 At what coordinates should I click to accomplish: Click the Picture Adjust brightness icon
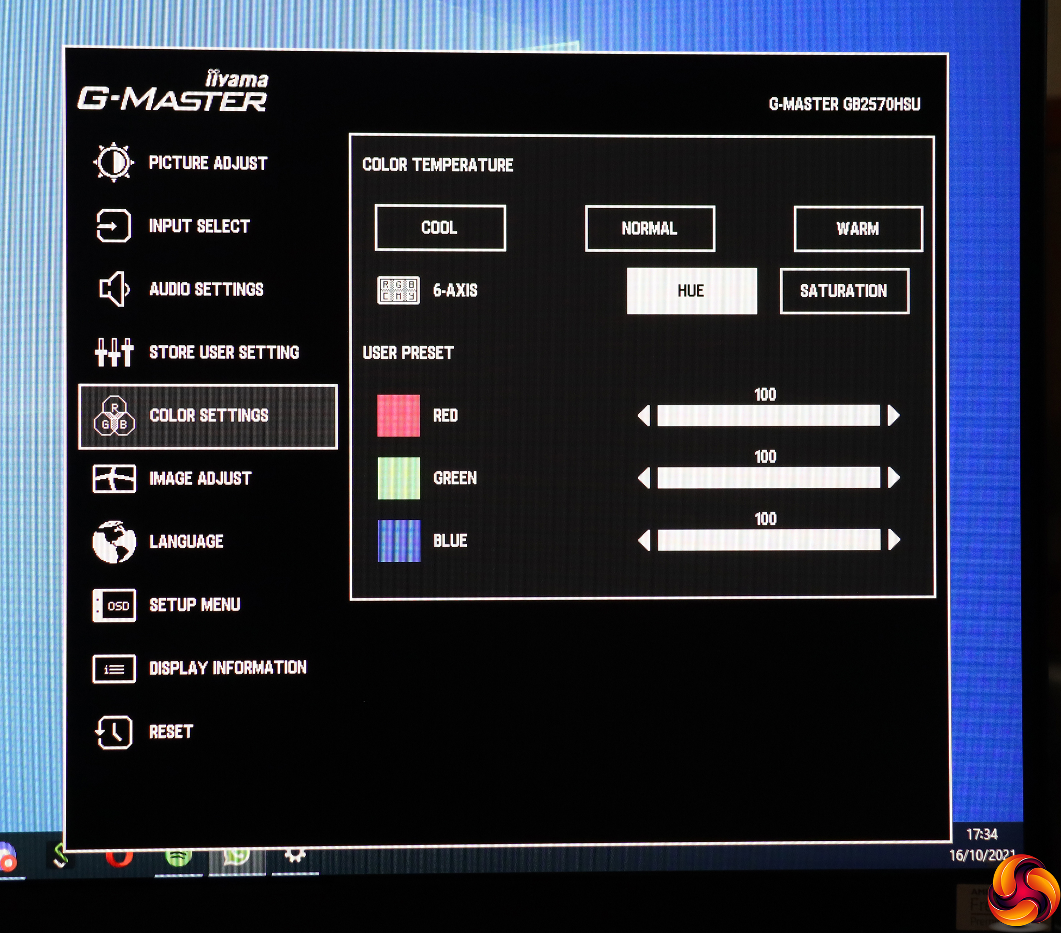pyautogui.click(x=113, y=163)
